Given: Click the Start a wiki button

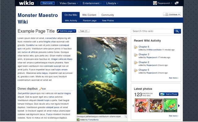Looking at the screenshot, I should pyautogui.click(x=47, y=3).
